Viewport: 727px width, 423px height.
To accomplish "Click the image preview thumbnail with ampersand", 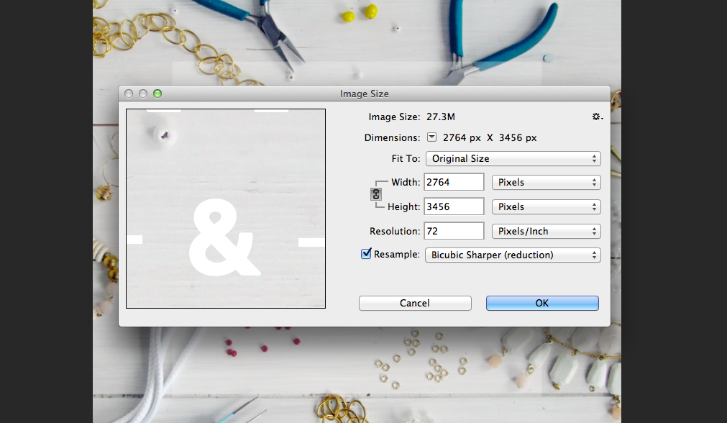I will (x=226, y=208).
